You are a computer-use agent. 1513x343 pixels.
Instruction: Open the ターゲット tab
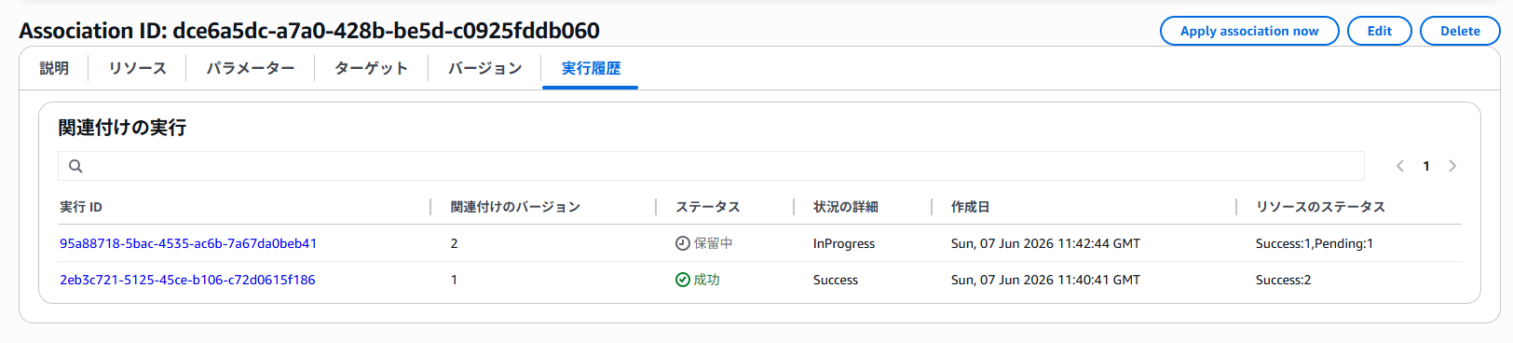pos(372,68)
